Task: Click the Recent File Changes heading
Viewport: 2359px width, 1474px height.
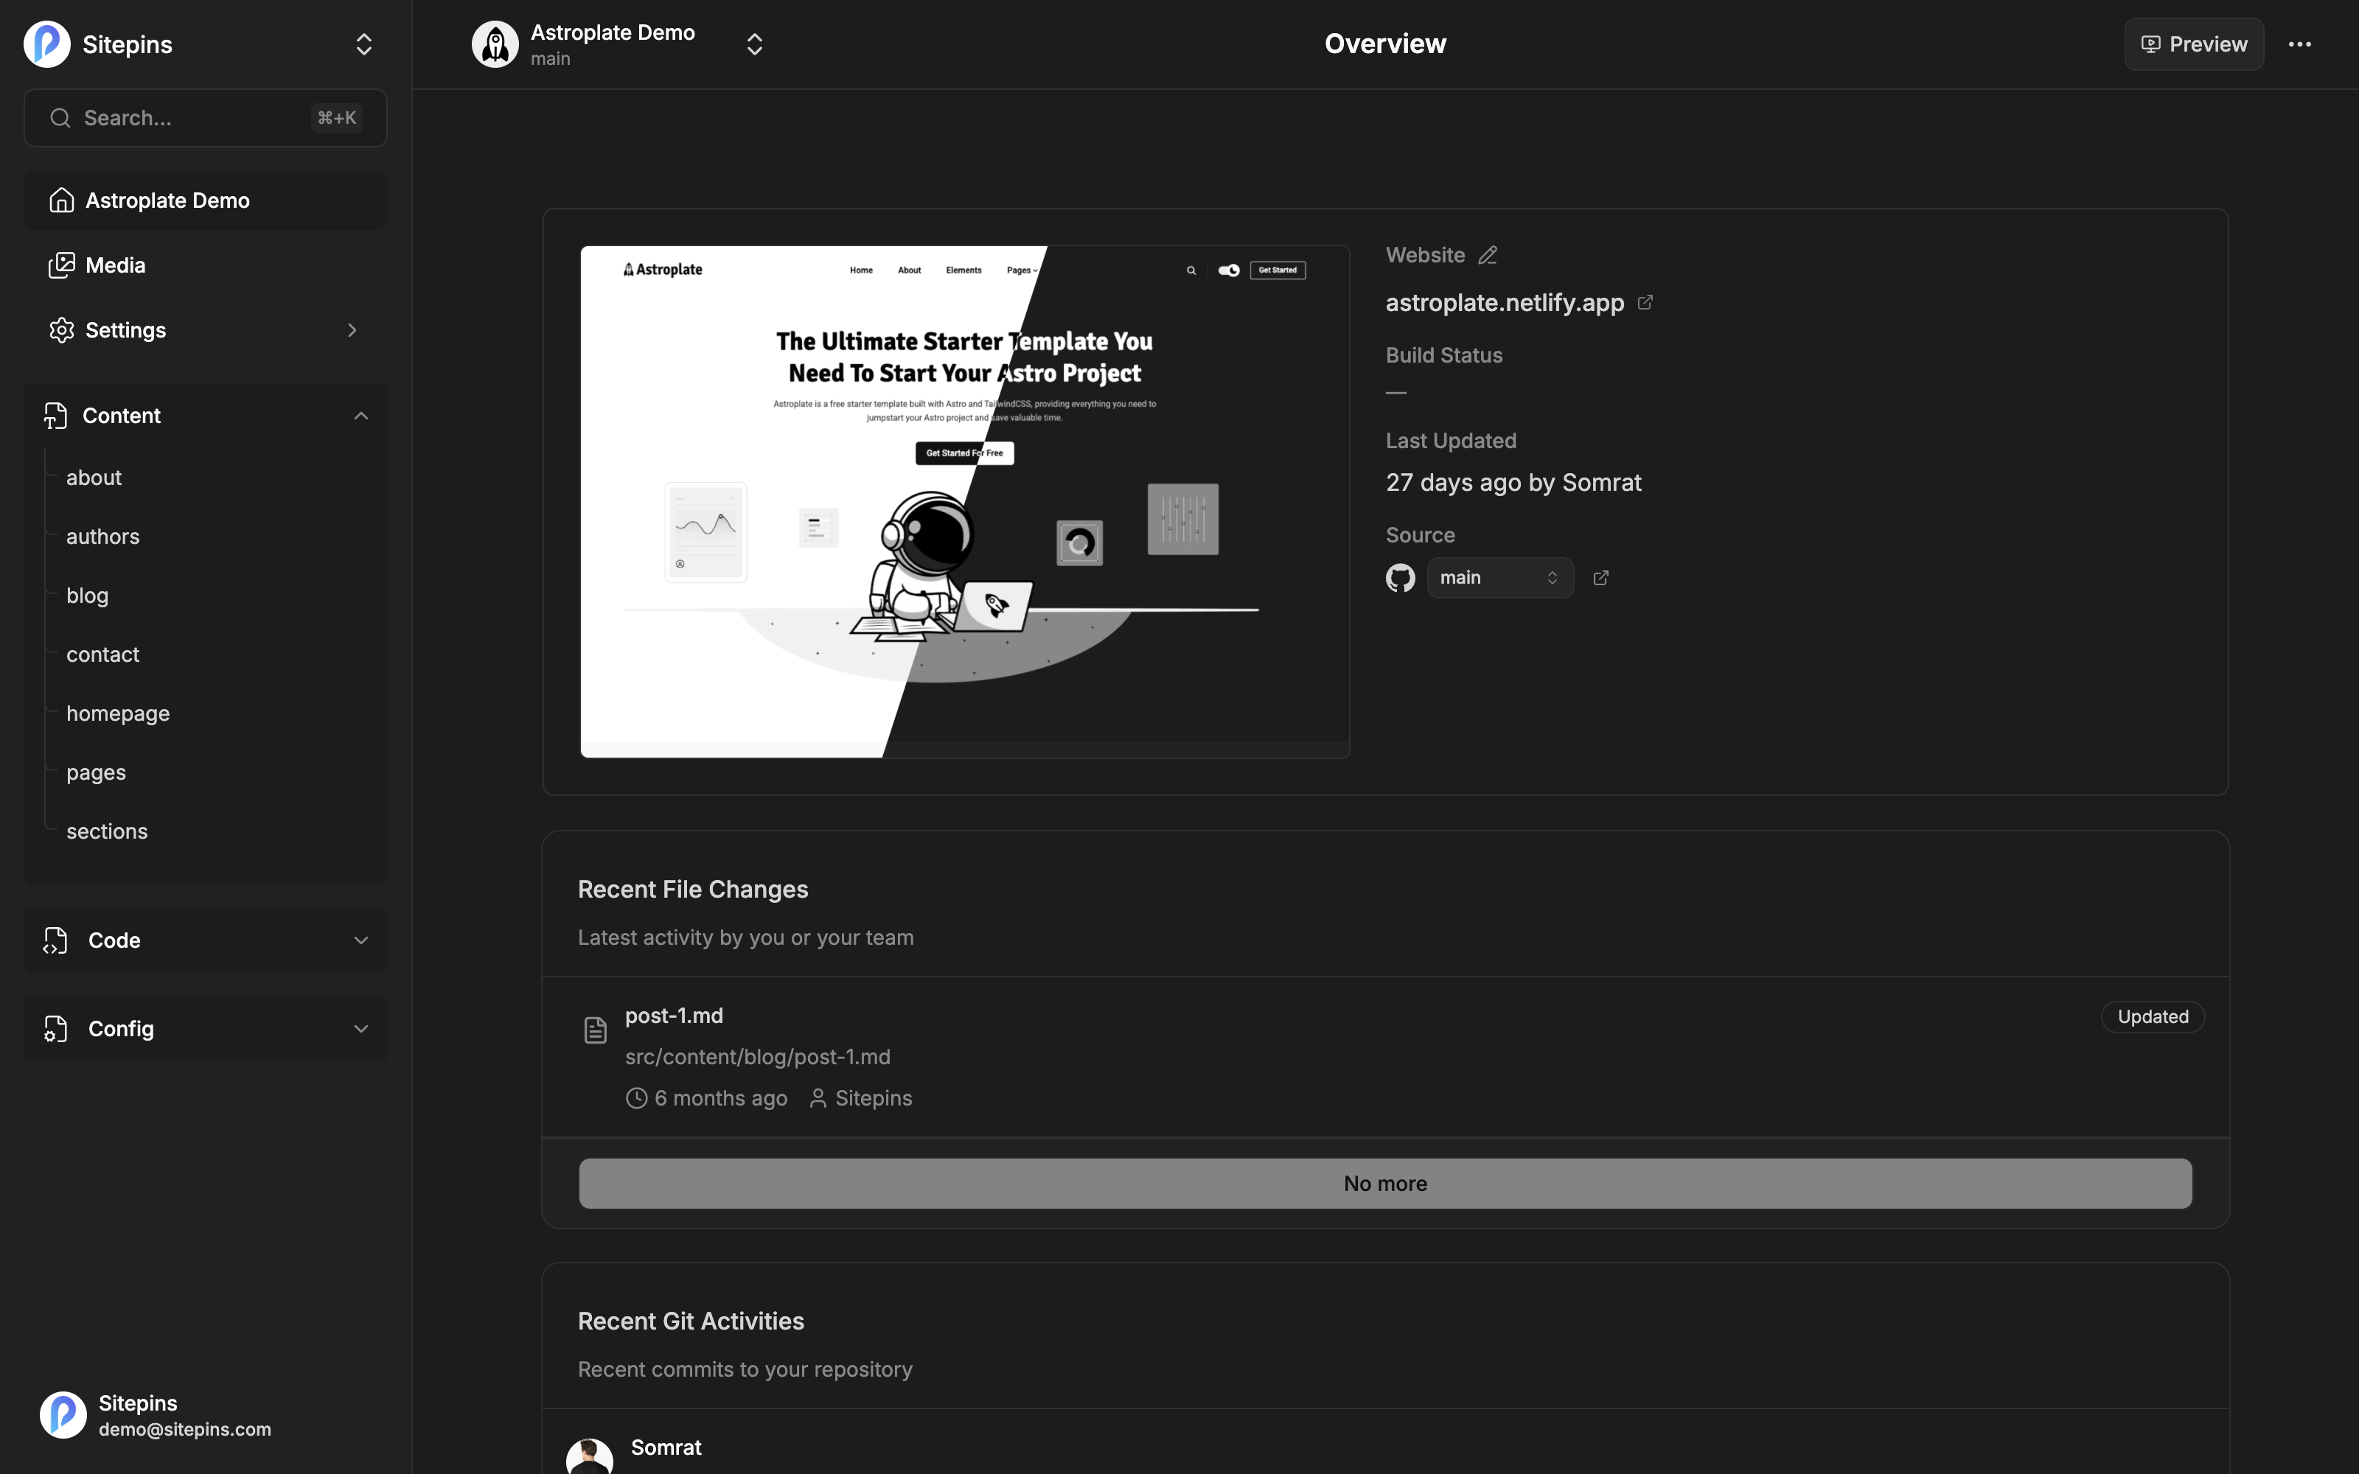Action: (693, 890)
